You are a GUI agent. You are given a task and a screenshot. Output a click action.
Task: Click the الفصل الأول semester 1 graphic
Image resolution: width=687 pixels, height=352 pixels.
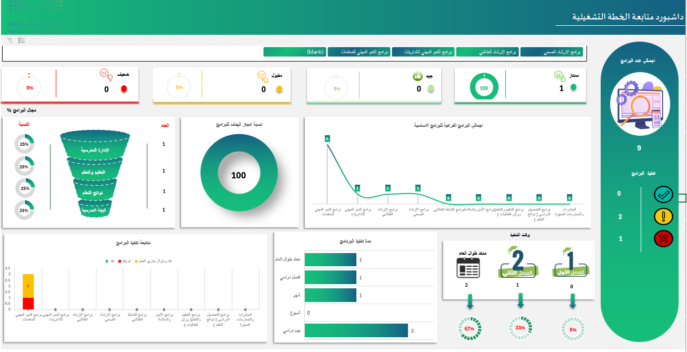[x=572, y=263]
